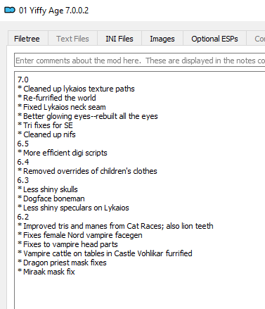
Task: Click 'Removed overrides of children's clothes' line
Action: coord(87,171)
